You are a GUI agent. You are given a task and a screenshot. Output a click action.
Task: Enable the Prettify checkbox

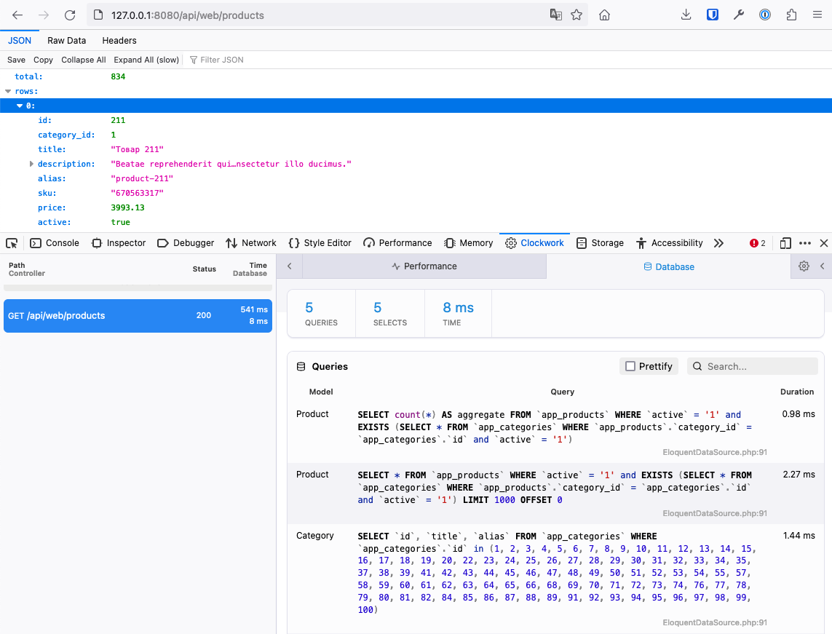630,366
